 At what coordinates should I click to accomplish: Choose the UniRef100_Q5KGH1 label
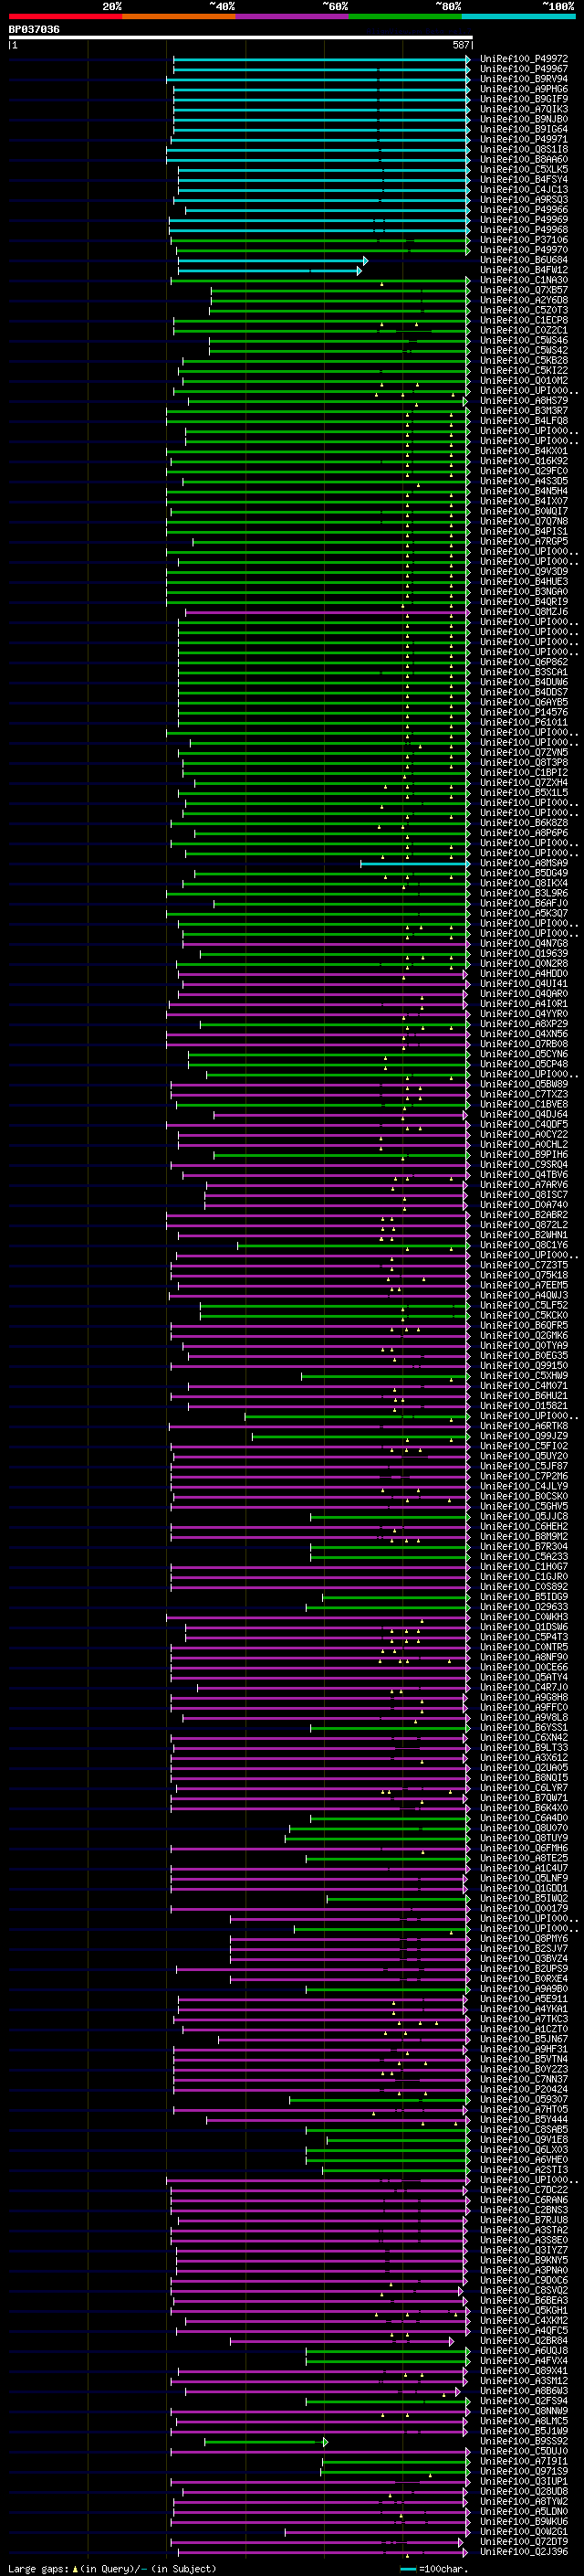[x=523, y=2311]
